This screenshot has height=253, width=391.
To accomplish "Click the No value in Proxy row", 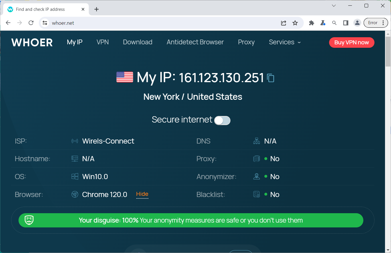I will point(275,159).
